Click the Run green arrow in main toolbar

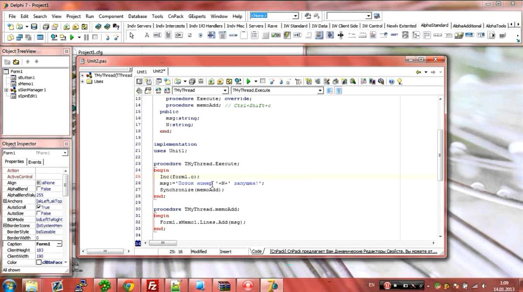pos(72,37)
